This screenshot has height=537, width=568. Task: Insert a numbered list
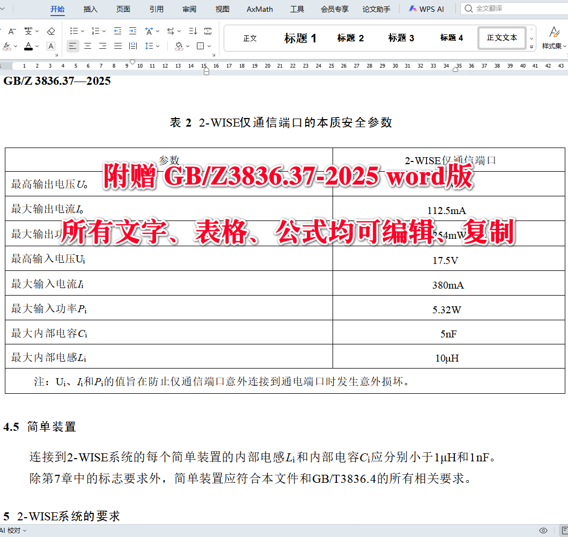pos(95,31)
